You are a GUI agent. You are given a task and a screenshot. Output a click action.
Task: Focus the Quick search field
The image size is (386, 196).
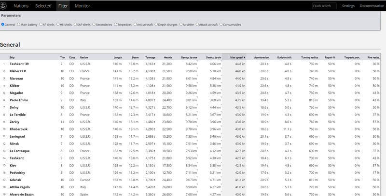[x=324, y=6]
